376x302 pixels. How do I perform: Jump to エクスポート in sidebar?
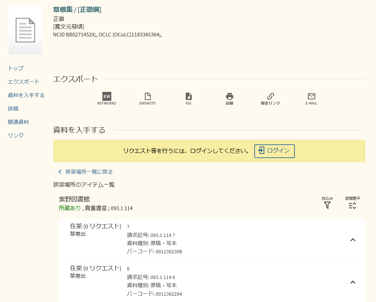[23, 82]
